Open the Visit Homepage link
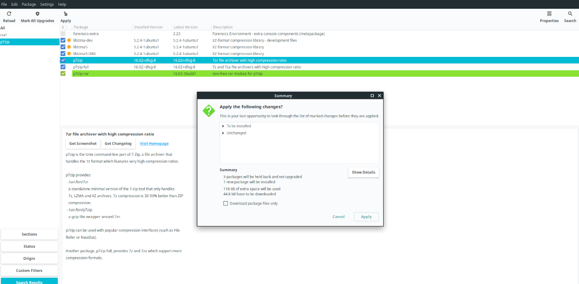The width and height of the screenshot is (579, 284). [154, 143]
